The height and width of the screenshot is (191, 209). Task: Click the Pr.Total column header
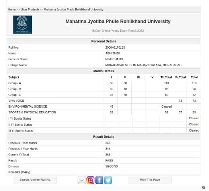coord(180,77)
